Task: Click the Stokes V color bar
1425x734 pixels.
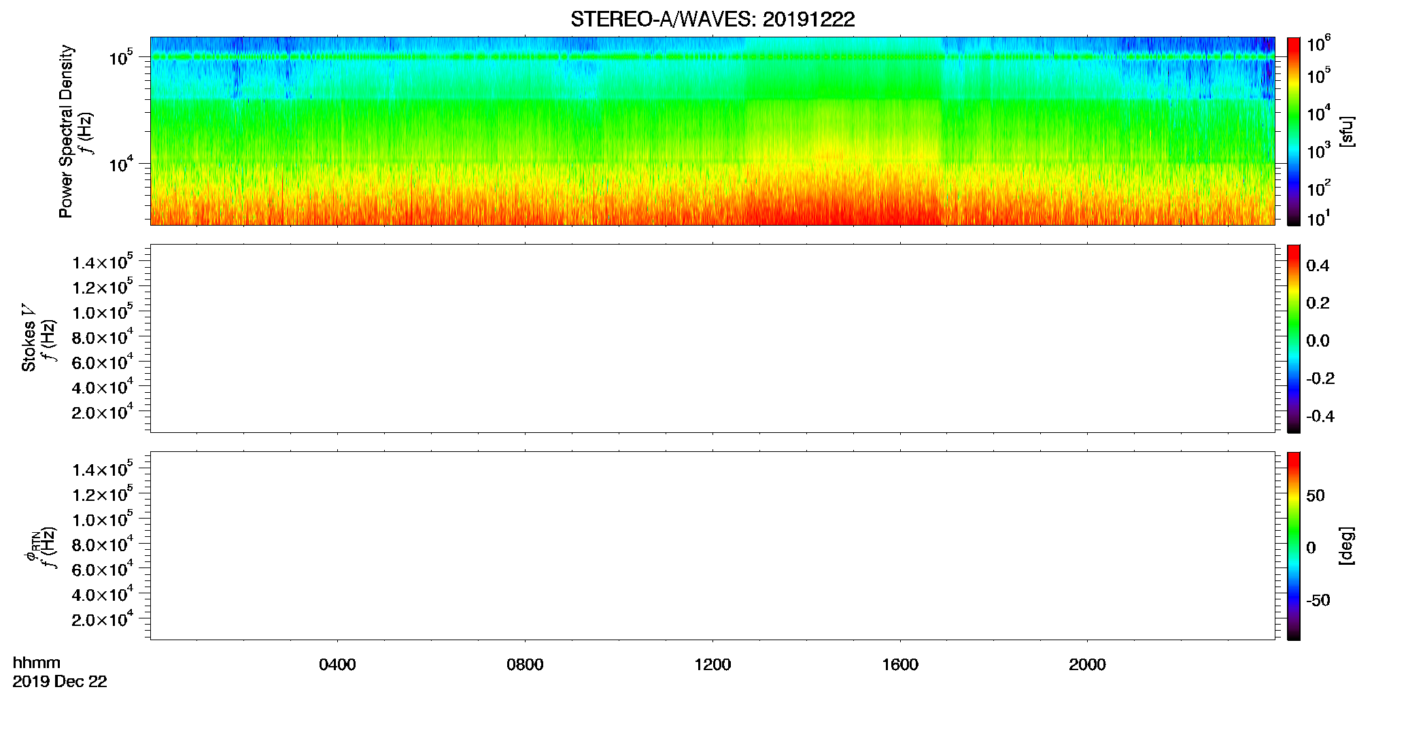Action: point(1294,338)
